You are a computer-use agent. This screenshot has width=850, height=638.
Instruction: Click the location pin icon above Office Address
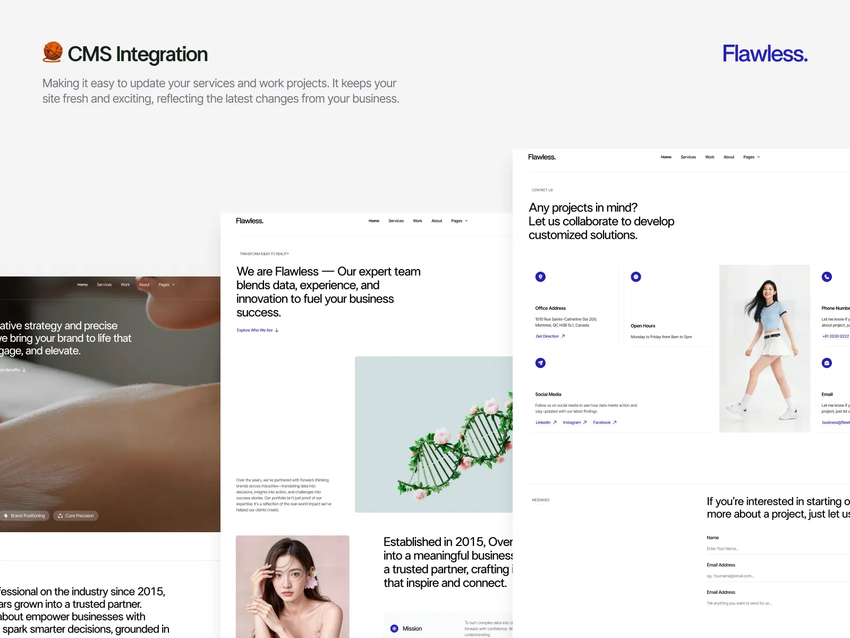tap(540, 276)
